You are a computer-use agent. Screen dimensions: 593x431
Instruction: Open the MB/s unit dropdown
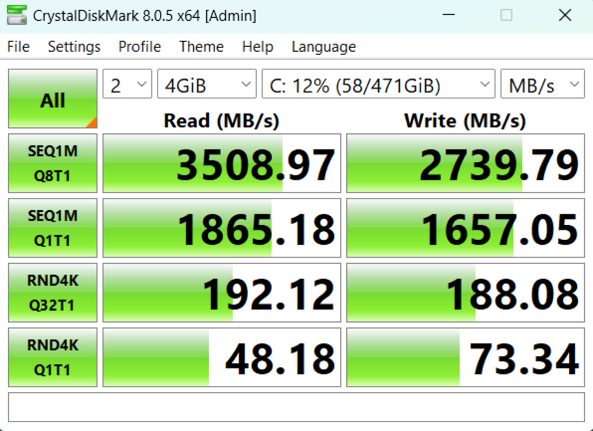click(x=543, y=84)
